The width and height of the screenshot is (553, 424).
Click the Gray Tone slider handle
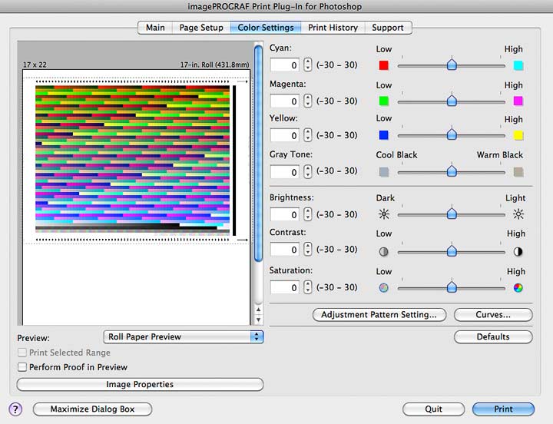(x=452, y=171)
